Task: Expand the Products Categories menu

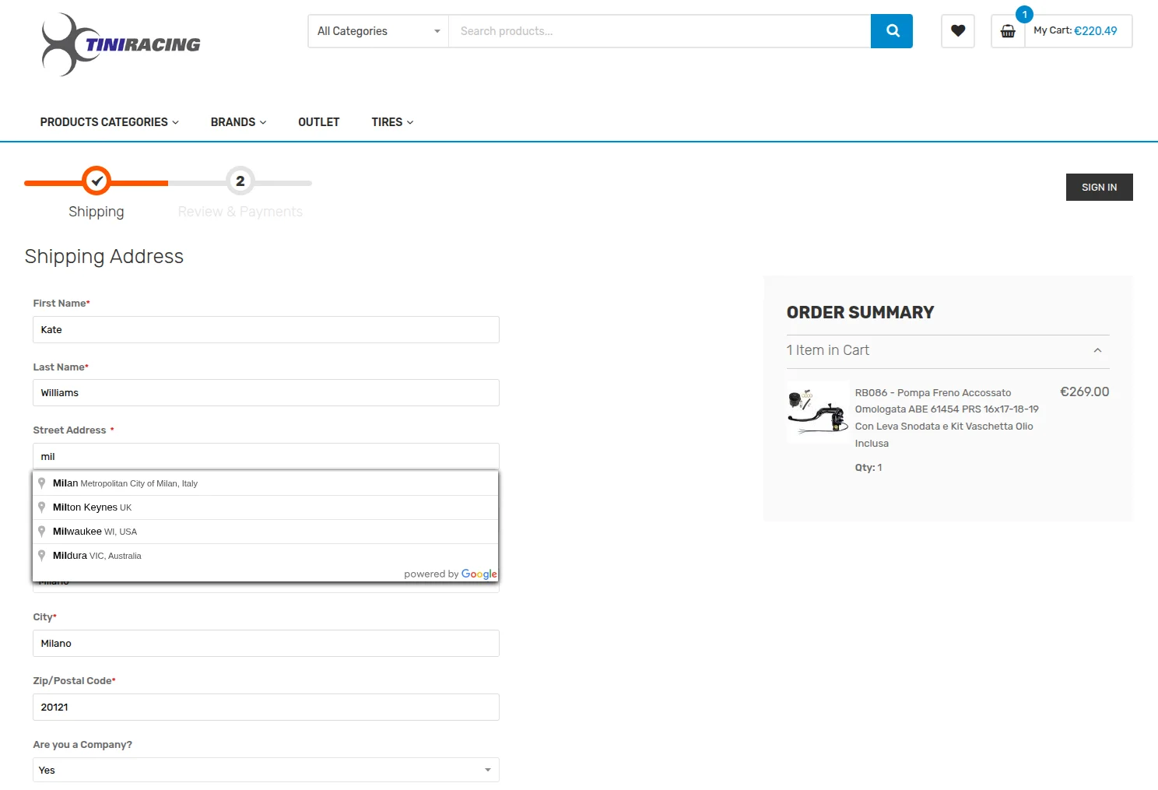Action: click(x=110, y=122)
